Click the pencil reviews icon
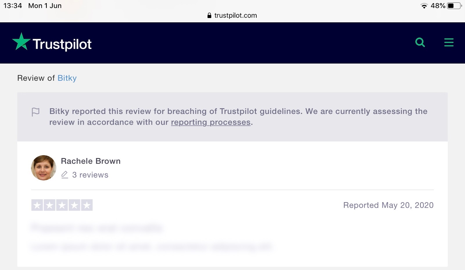The height and width of the screenshot is (270, 465). click(x=65, y=175)
